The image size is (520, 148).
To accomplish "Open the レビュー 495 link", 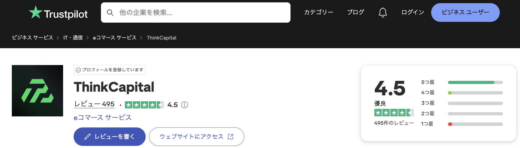I will point(94,104).
